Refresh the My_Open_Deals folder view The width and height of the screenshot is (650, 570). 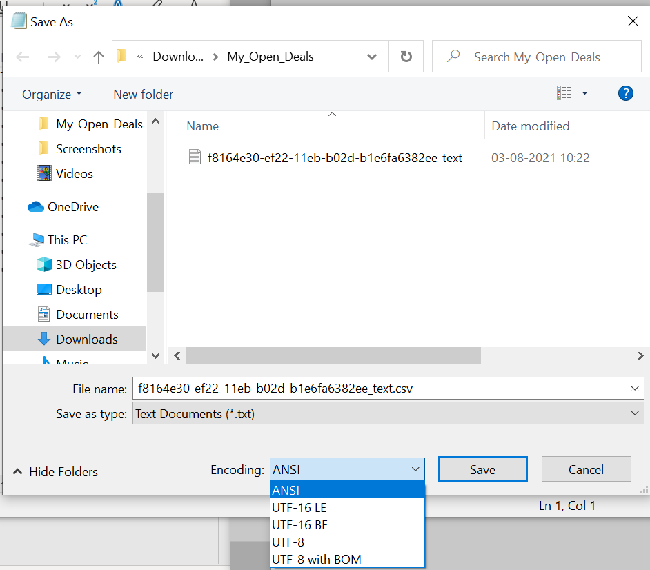click(x=406, y=56)
